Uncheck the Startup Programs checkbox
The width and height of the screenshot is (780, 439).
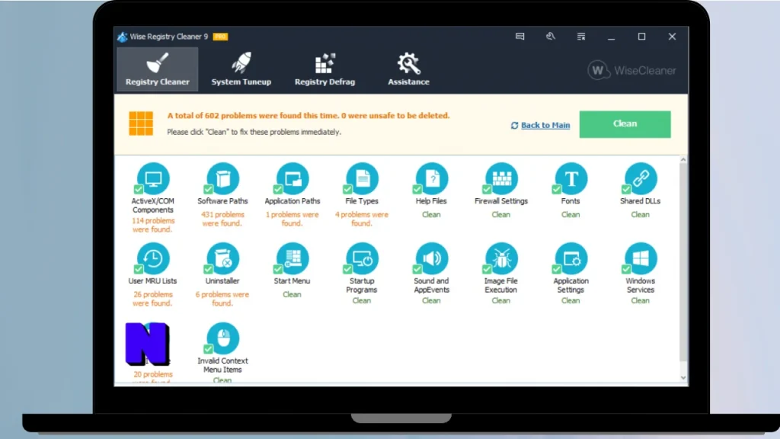tap(347, 269)
